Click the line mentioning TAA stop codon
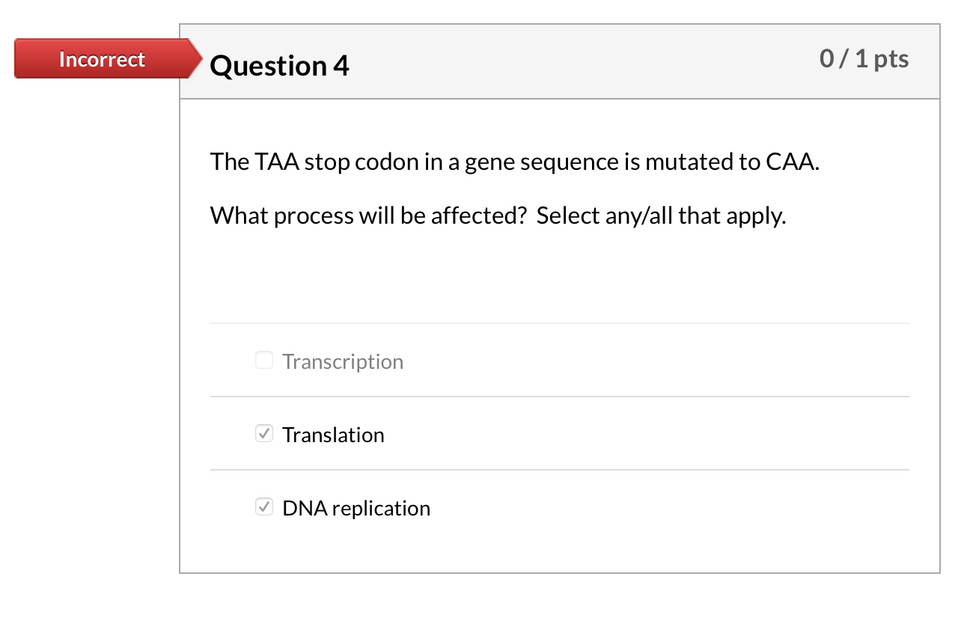Screen dimensions: 964x618 (x=514, y=162)
